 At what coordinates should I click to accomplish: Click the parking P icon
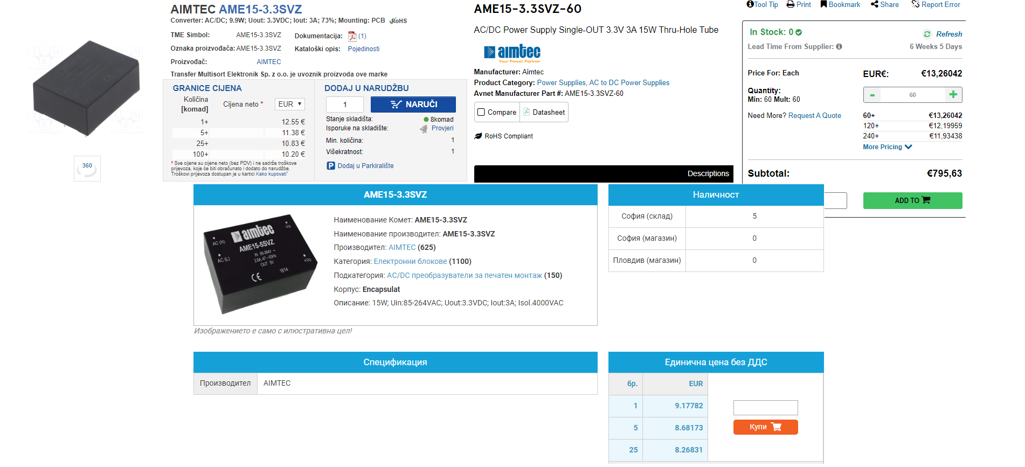pyautogui.click(x=331, y=166)
